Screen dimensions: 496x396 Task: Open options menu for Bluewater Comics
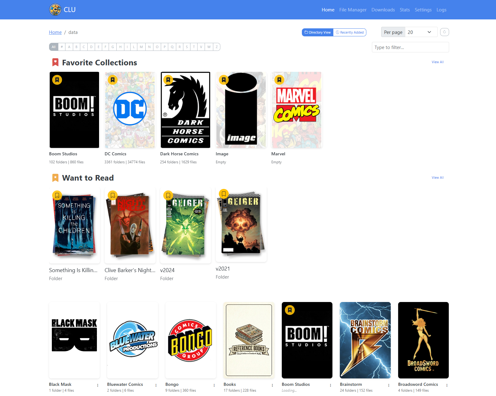coord(156,385)
